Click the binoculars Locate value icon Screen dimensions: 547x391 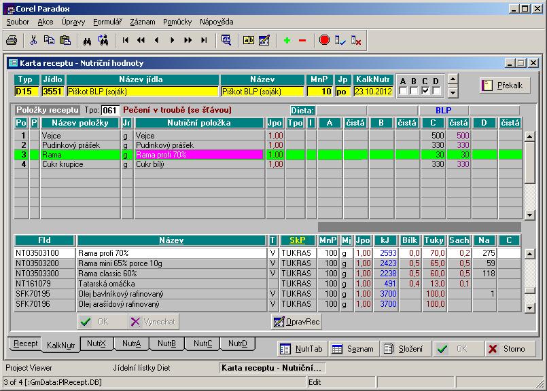click(x=87, y=41)
